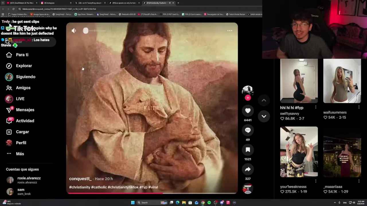This screenshot has height=206, width=367.
Task: Open options for the _maaariiaaa video
Action: tap(359, 181)
